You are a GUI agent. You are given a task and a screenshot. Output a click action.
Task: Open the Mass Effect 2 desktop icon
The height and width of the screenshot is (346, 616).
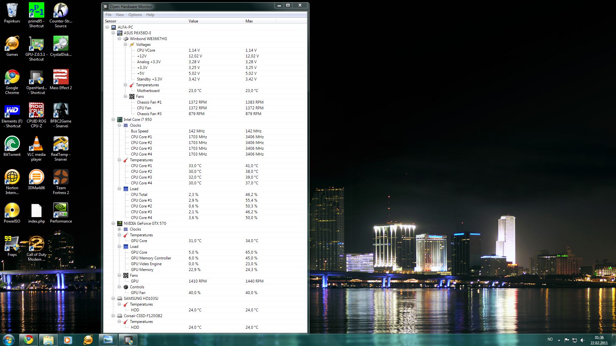tap(61, 80)
